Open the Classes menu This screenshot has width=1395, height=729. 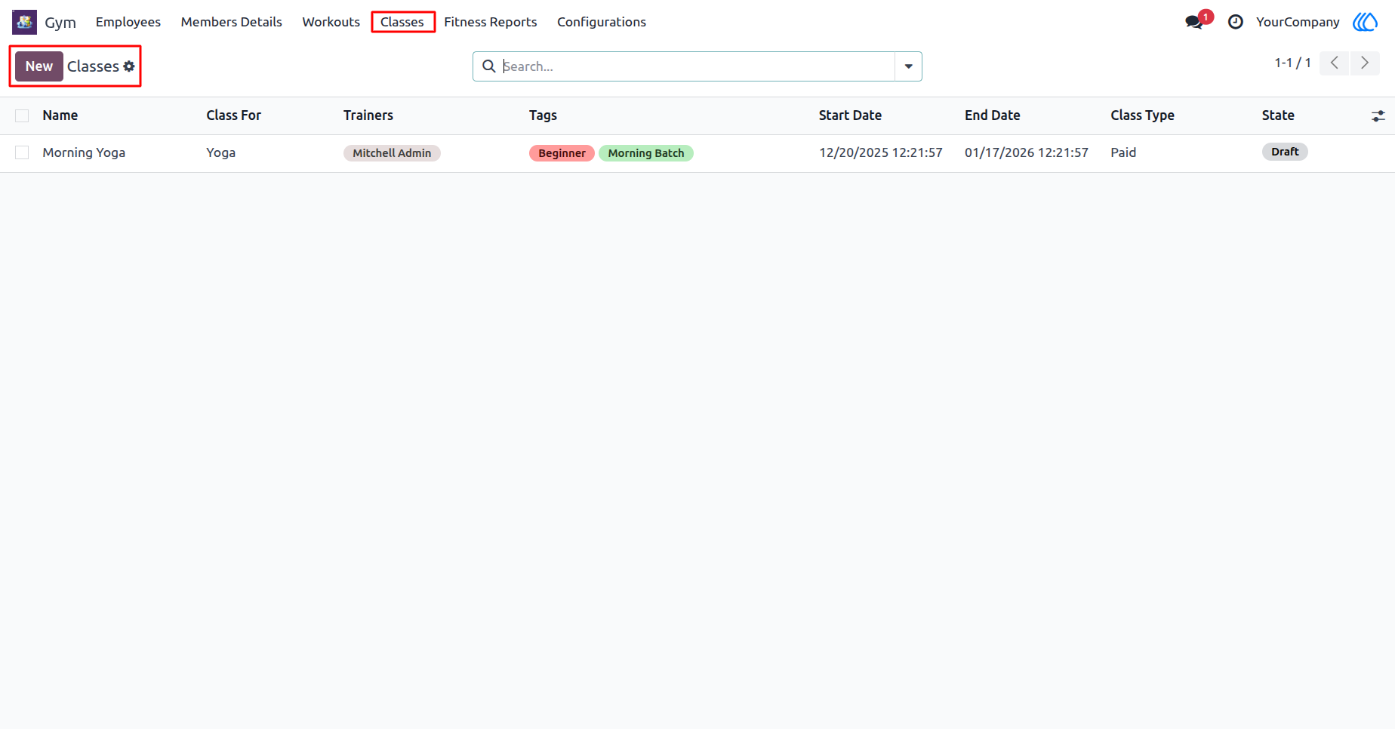pyautogui.click(x=402, y=22)
